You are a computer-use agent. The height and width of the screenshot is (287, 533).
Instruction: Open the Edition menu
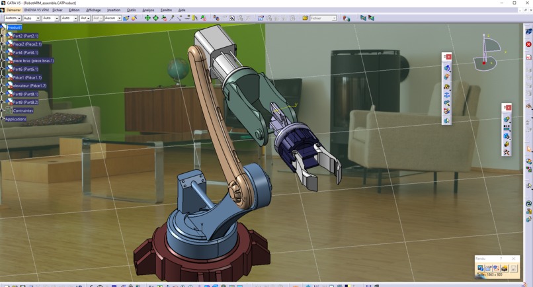click(x=74, y=10)
